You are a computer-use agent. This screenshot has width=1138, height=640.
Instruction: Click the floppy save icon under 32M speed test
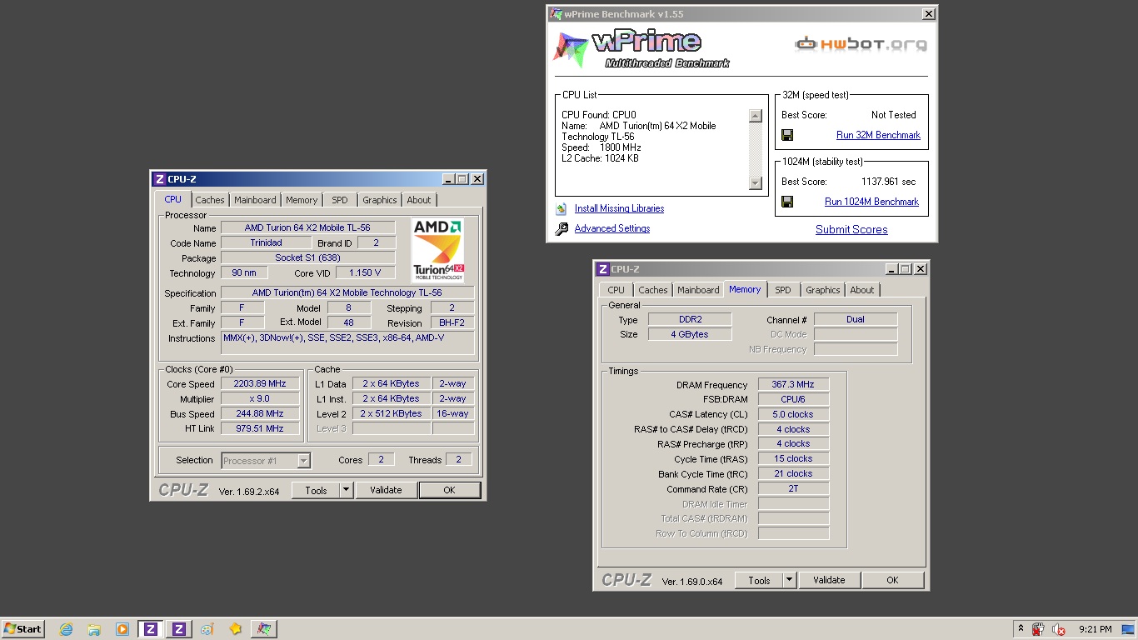point(787,135)
